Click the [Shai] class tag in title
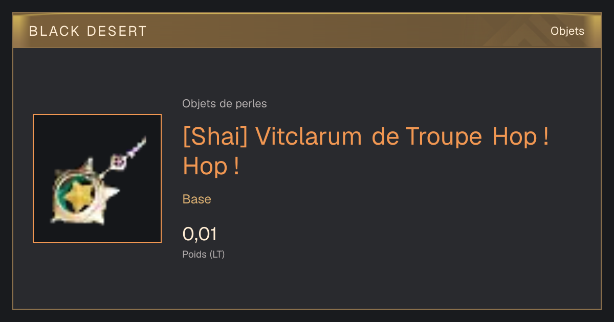Screen dimensions: 614x322 pyautogui.click(x=215, y=136)
